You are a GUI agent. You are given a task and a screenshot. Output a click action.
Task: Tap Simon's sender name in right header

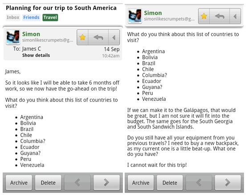(x=153, y=13)
